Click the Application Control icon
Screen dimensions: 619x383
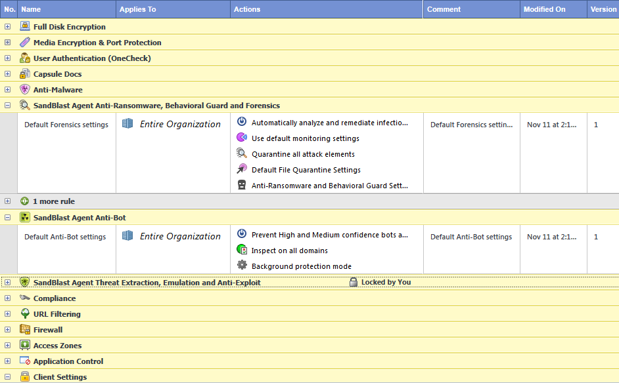tap(25, 361)
